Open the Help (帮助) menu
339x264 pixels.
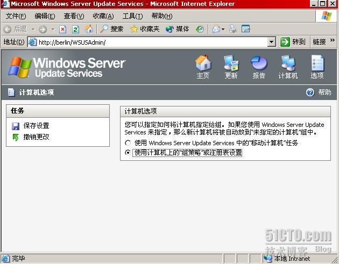tap(162, 16)
